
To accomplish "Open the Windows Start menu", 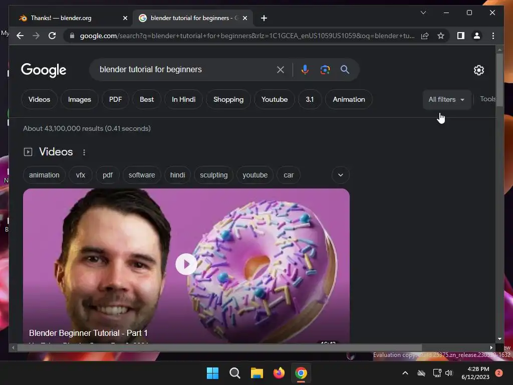I will (212, 373).
